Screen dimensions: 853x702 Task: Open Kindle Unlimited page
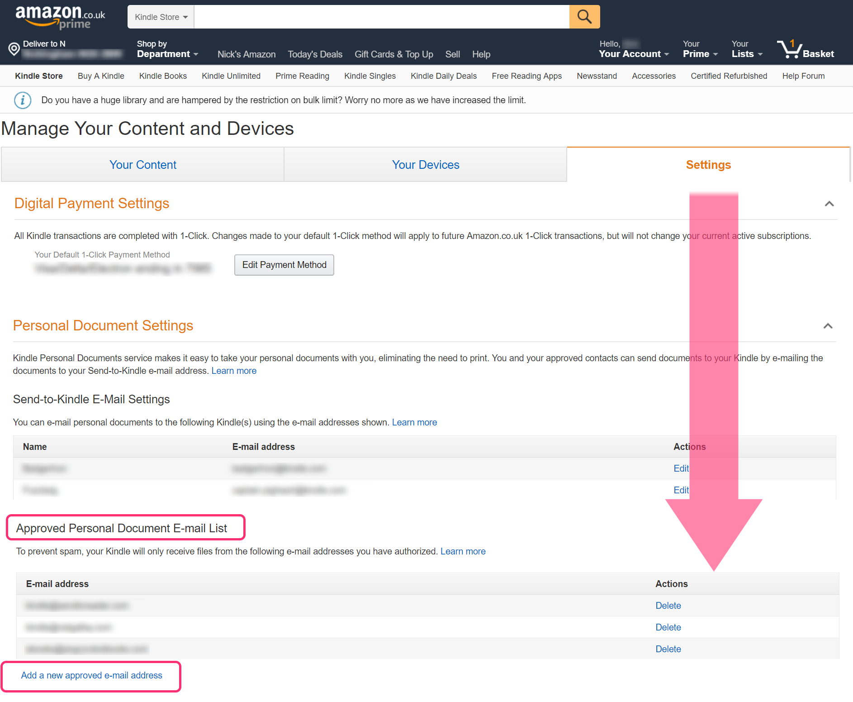[x=231, y=76]
